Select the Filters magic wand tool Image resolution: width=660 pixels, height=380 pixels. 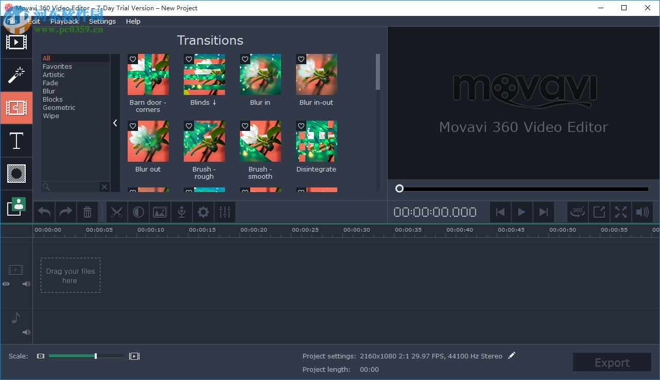tap(16, 75)
